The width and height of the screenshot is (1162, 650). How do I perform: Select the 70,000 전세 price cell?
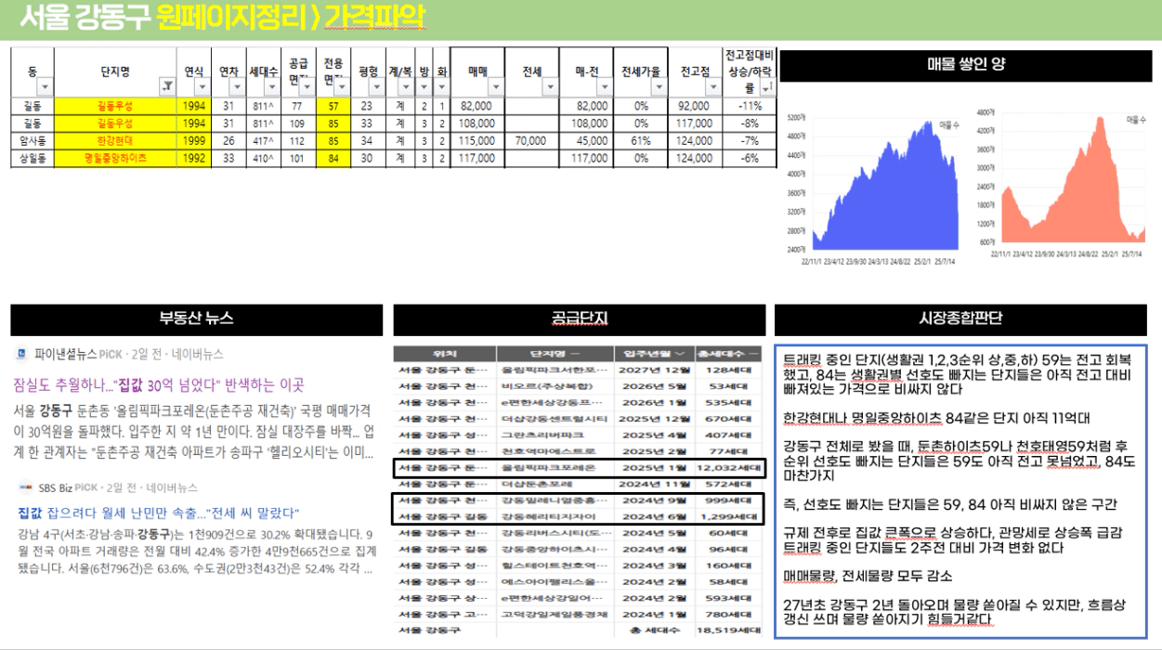click(x=531, y=141)
